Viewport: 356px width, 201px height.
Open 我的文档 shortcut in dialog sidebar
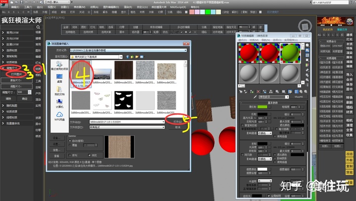[59, 91]
